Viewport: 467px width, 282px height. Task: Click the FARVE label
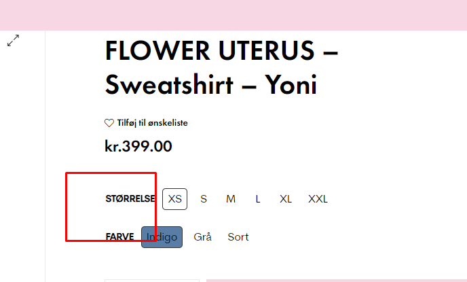click(x=119, y=237)
